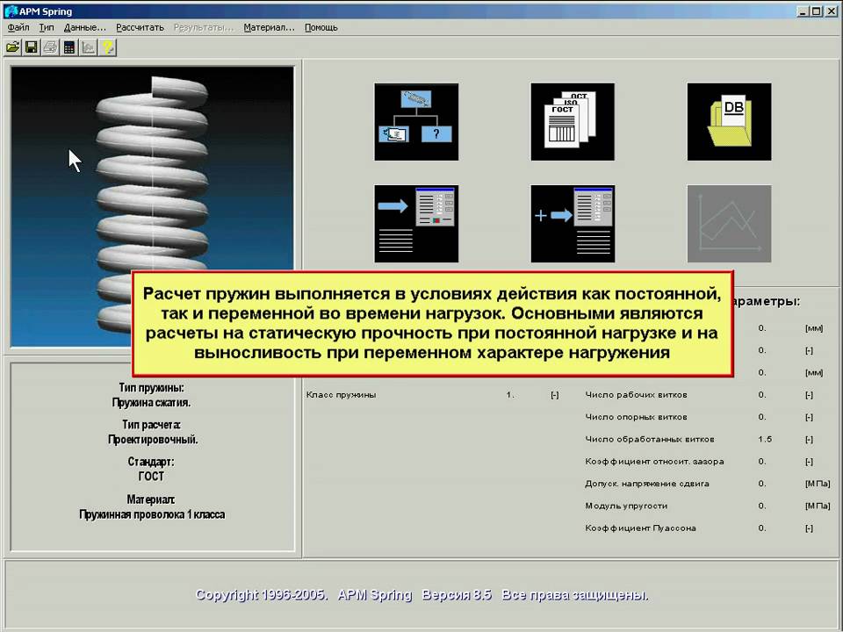843x632 pixels.
Task: Click the yellow Help question toolbar icon
Action: pyautogui.click(x=107, y=47)
